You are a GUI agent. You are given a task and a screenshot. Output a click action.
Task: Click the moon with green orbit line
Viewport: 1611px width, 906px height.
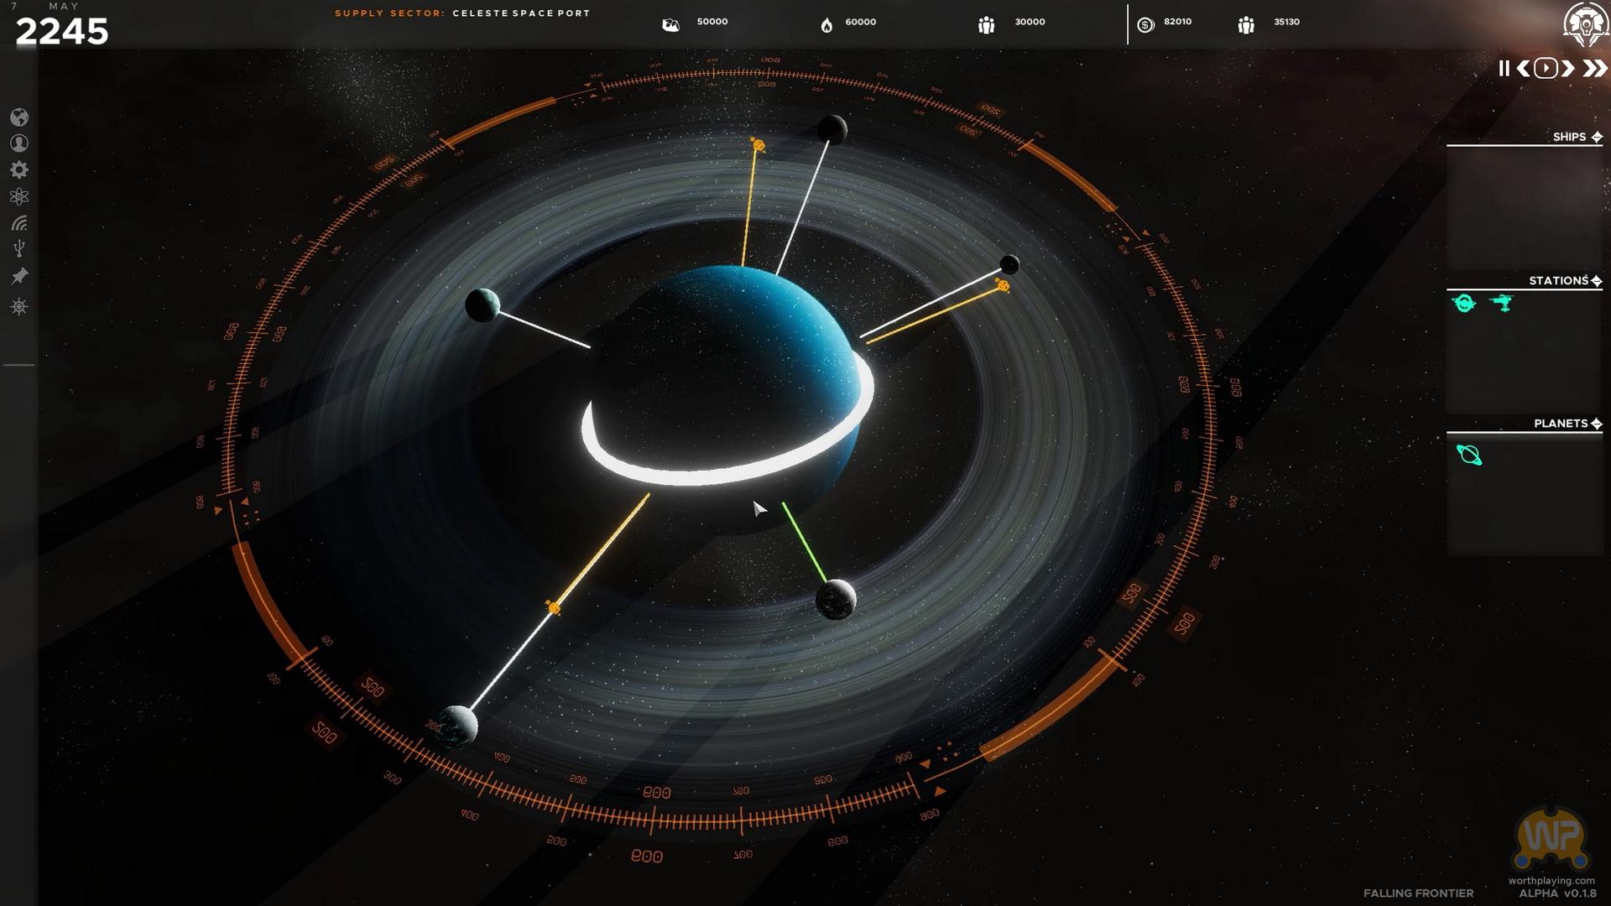click(836, 600)
